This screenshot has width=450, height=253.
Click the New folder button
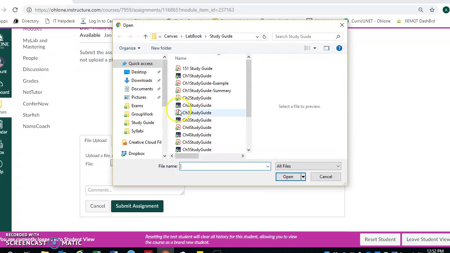(161, 48)
